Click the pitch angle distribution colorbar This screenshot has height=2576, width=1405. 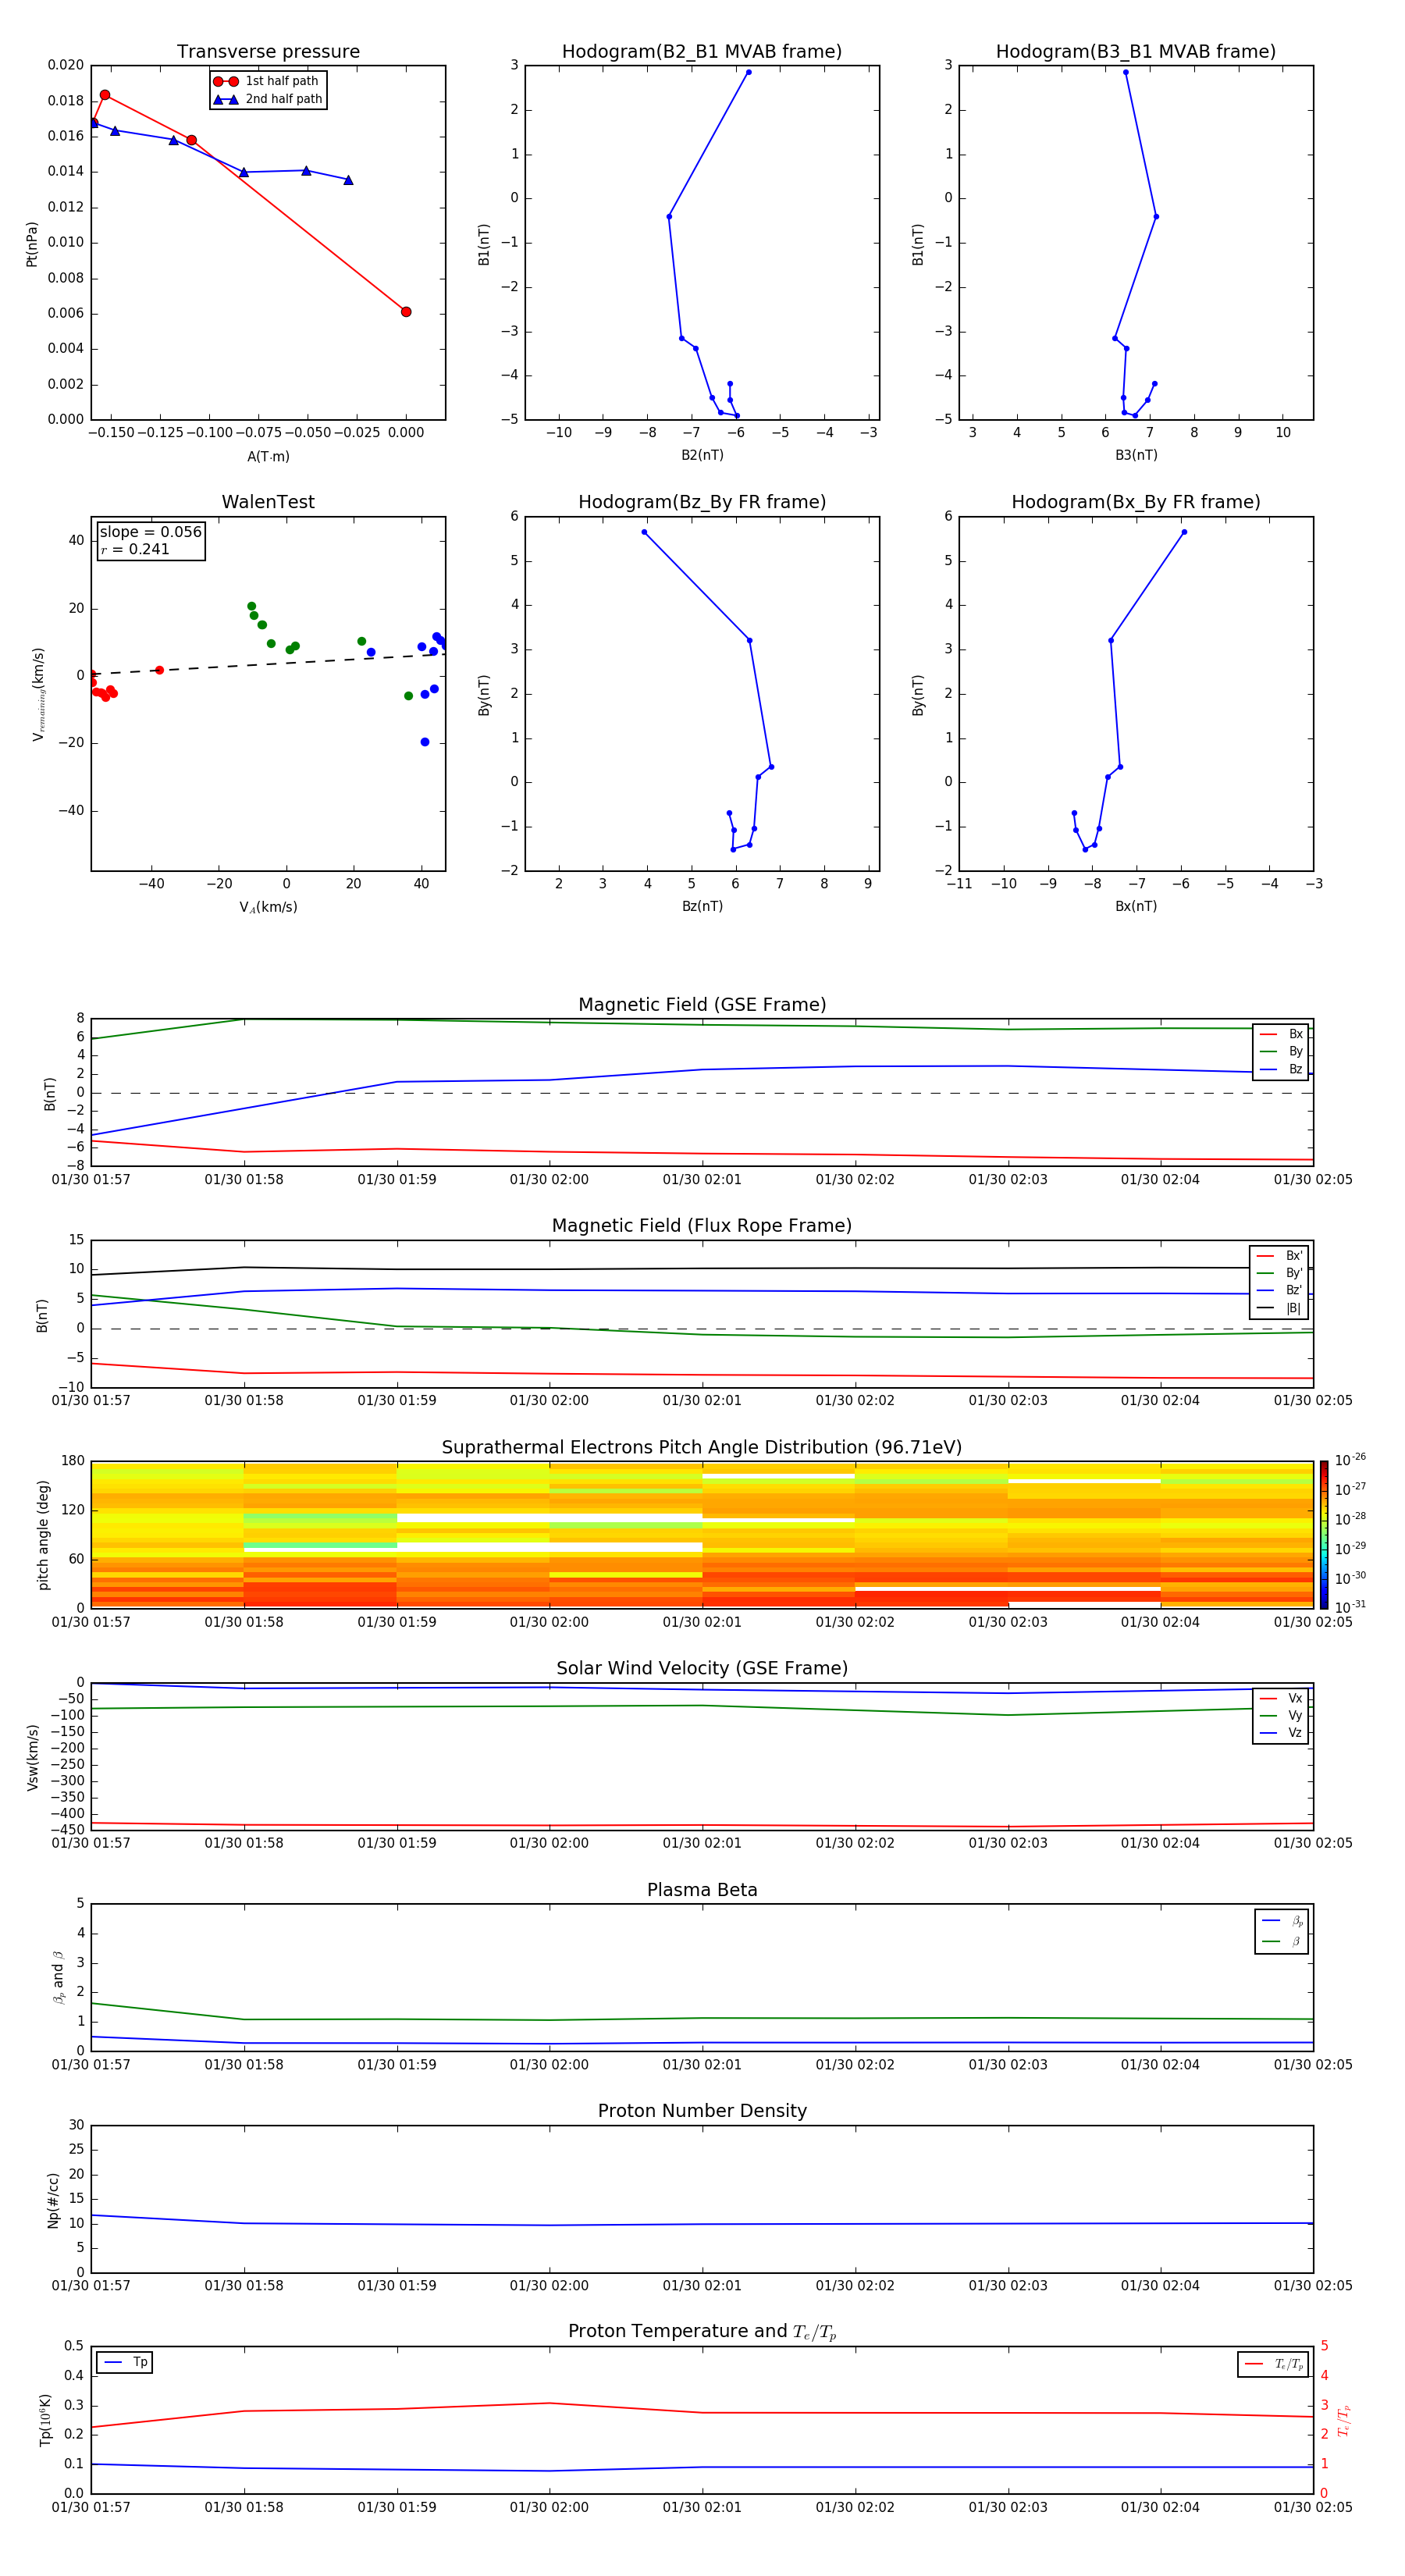click(x=1323, y=1534)
